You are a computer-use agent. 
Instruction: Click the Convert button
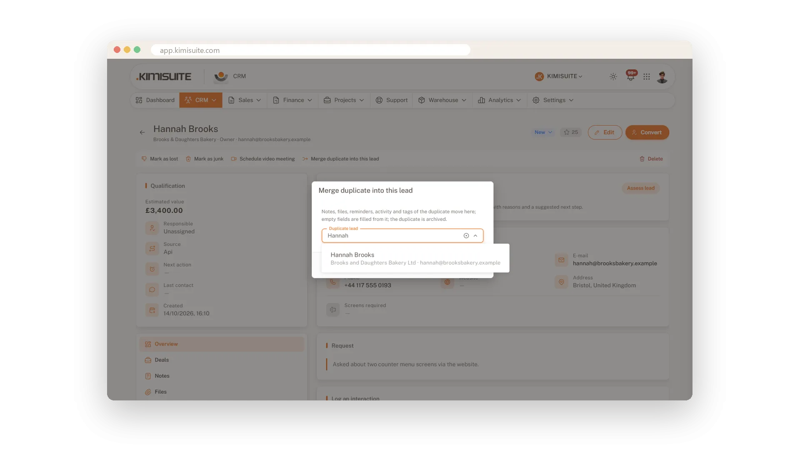click(647, 132)
